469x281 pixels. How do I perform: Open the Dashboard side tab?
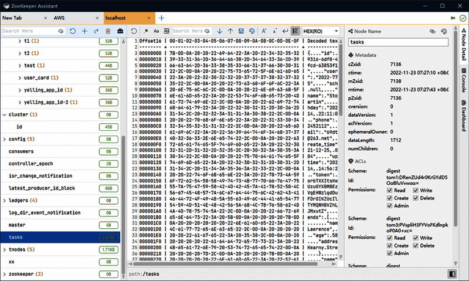point(464,116)
